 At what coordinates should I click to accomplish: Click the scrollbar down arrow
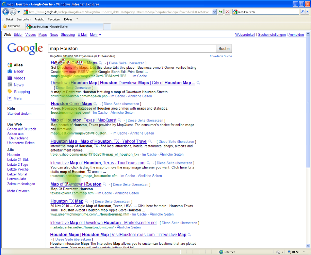[x=308, y=246]
